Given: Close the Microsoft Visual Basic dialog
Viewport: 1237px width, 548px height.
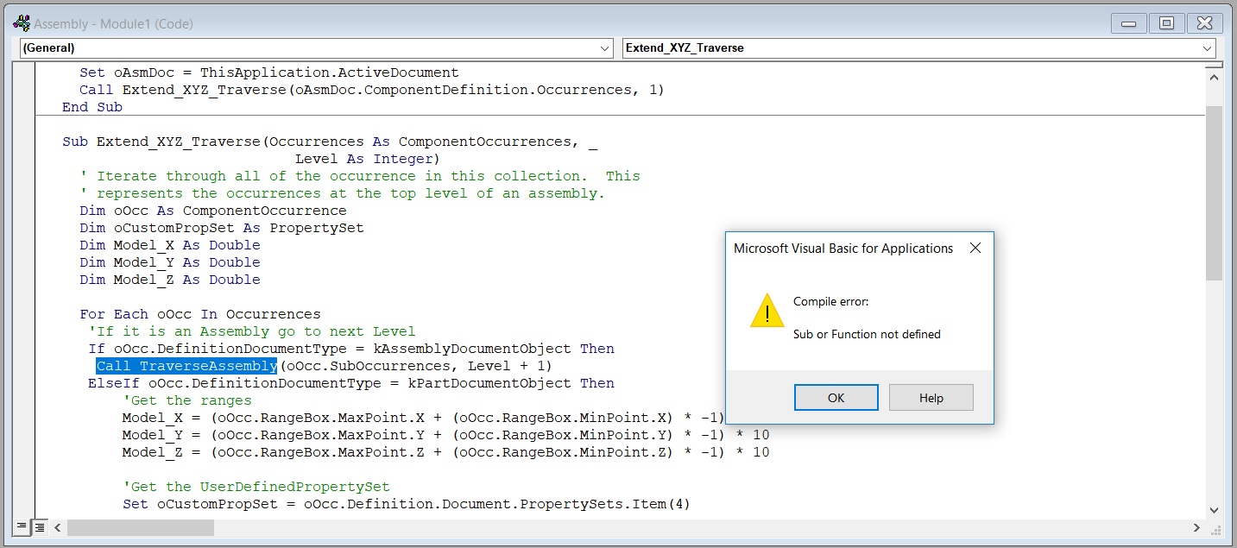Looking at the screenshot, I should click(x=975, y=248).
